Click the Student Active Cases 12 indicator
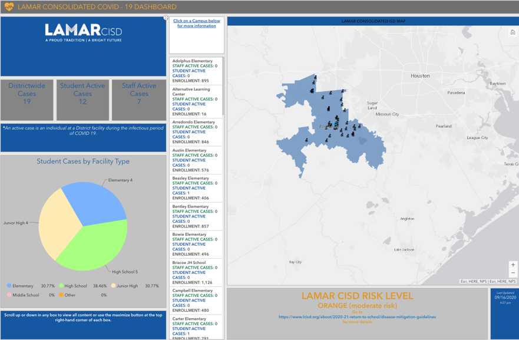The height and width of the screenshot is (340, 519). pos(82,100)
